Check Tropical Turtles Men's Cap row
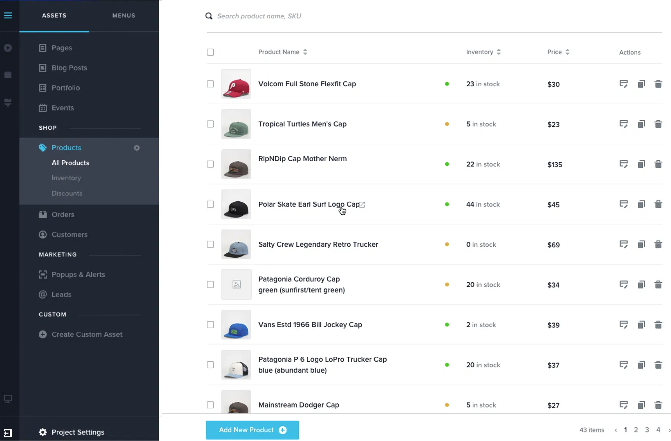Image resolution: width=671 pixels, height=441 pixels. tap(210, 124)
